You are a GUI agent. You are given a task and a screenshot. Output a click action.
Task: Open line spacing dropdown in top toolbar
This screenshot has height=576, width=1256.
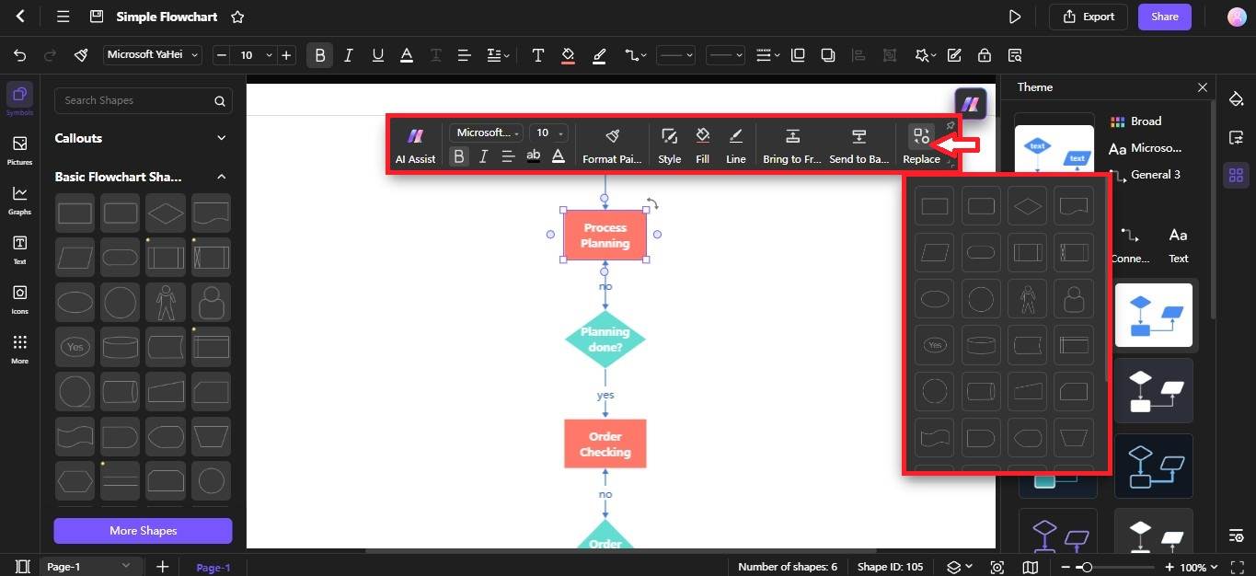coord(498,55)
